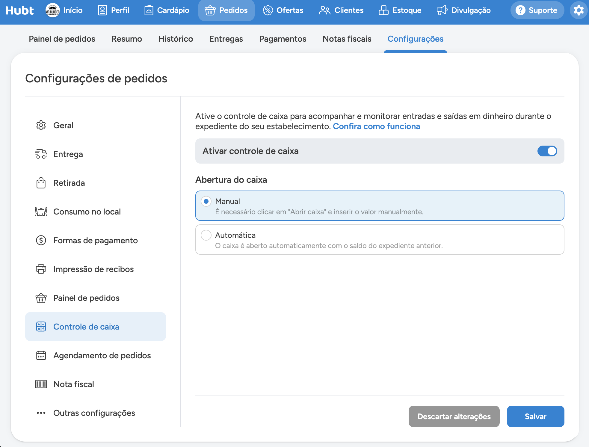This screenshot has width=589, height=447.
Task: Switch to Painel de pedidos tab
Action: coord(62,39)
